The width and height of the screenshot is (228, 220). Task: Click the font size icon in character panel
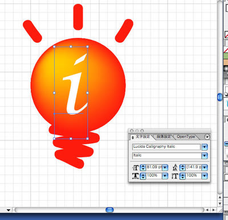pos(136,168)
